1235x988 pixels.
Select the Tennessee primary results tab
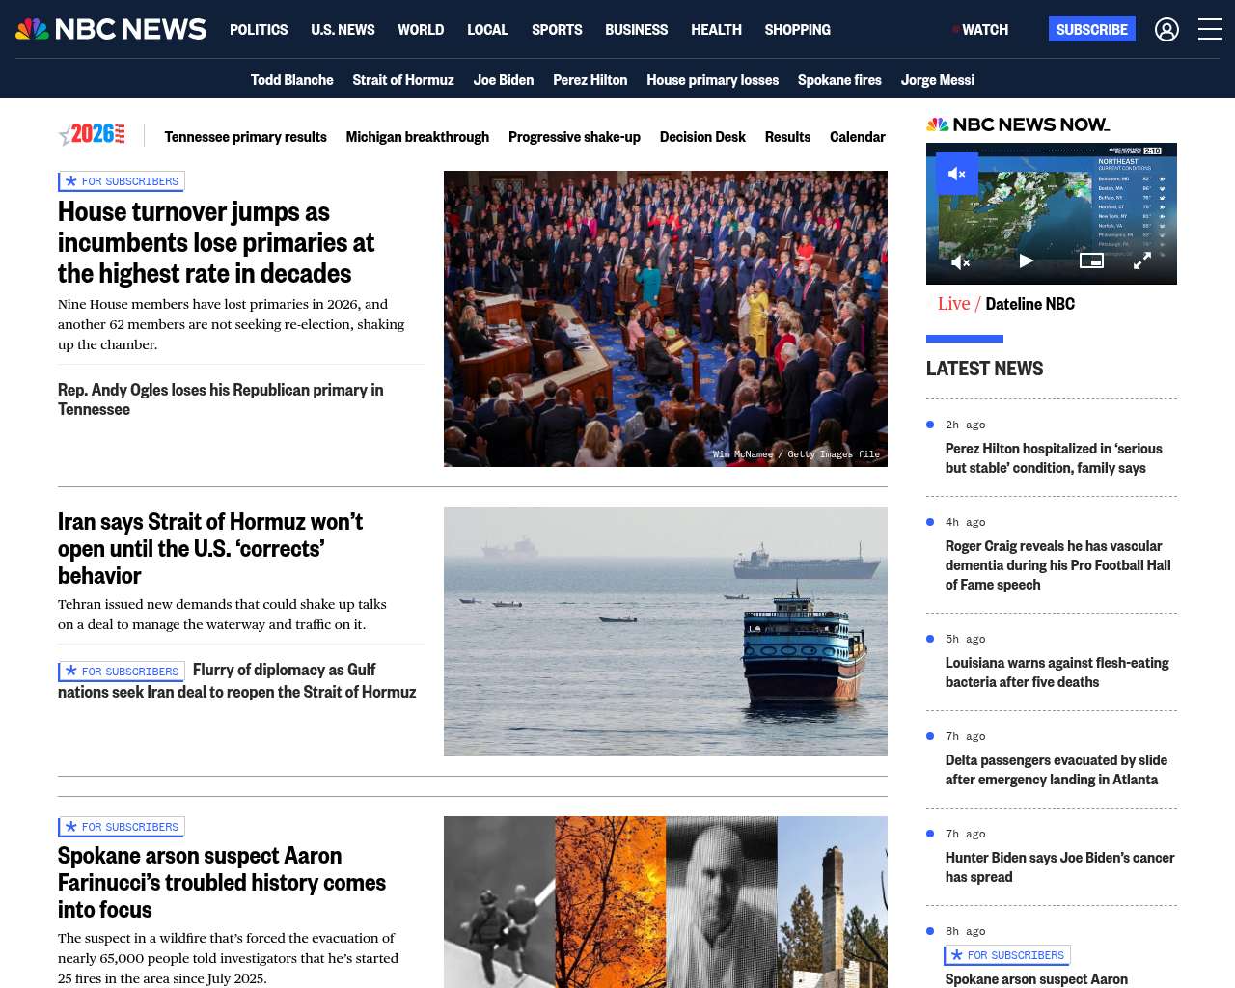pos(245,137)
